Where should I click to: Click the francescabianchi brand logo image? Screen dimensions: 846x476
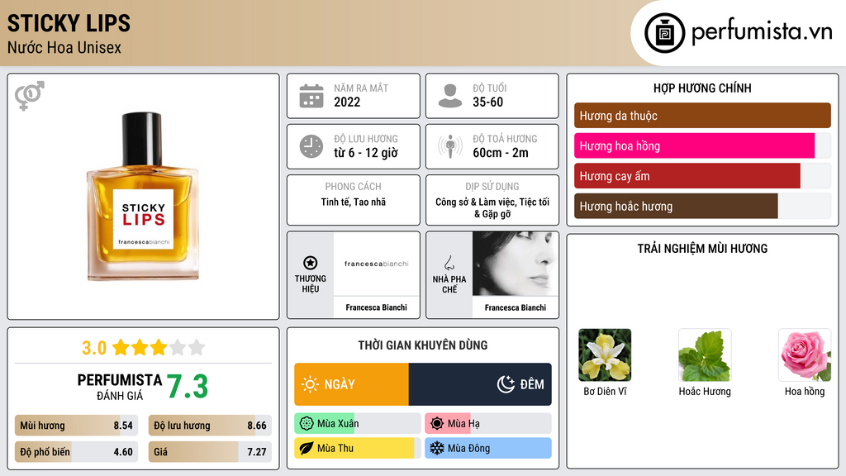tap(377, 264)
